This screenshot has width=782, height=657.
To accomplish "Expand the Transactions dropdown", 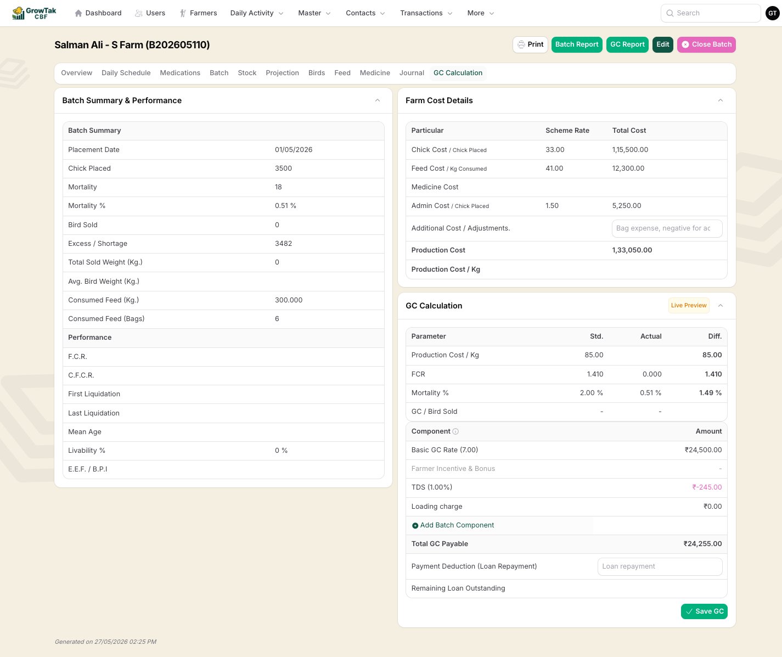I will [x=426, y=13].
